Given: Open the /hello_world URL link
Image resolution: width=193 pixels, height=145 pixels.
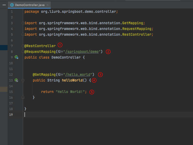Looking at the screenshot, I should coord(78,74).
